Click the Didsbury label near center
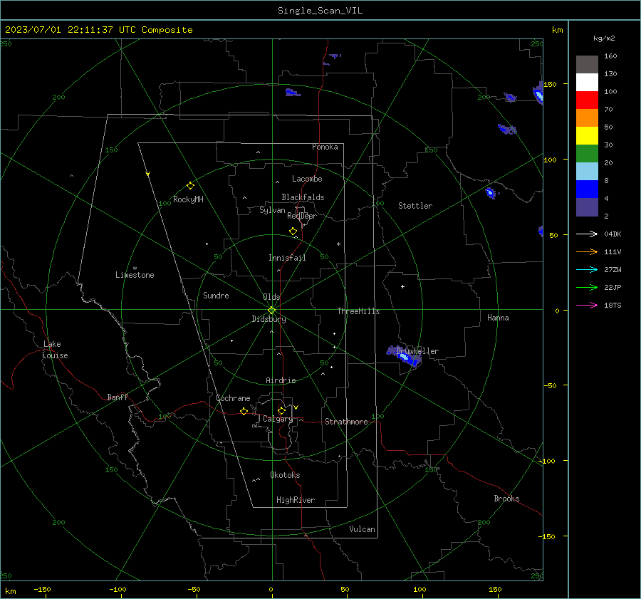This screenshot has height=599, width=641. click(x=269, y=319)
